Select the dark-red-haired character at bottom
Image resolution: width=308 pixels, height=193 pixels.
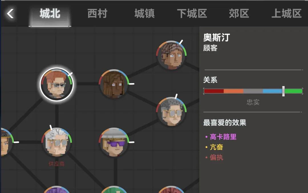click(171, 190)
